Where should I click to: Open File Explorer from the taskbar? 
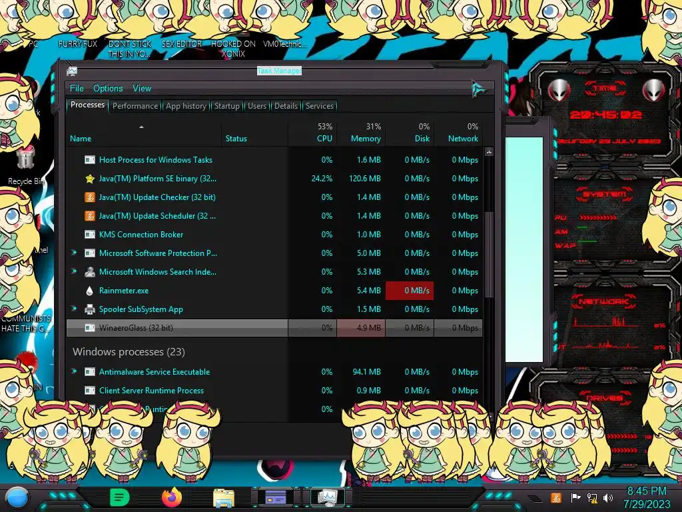(x=224, y=497)
